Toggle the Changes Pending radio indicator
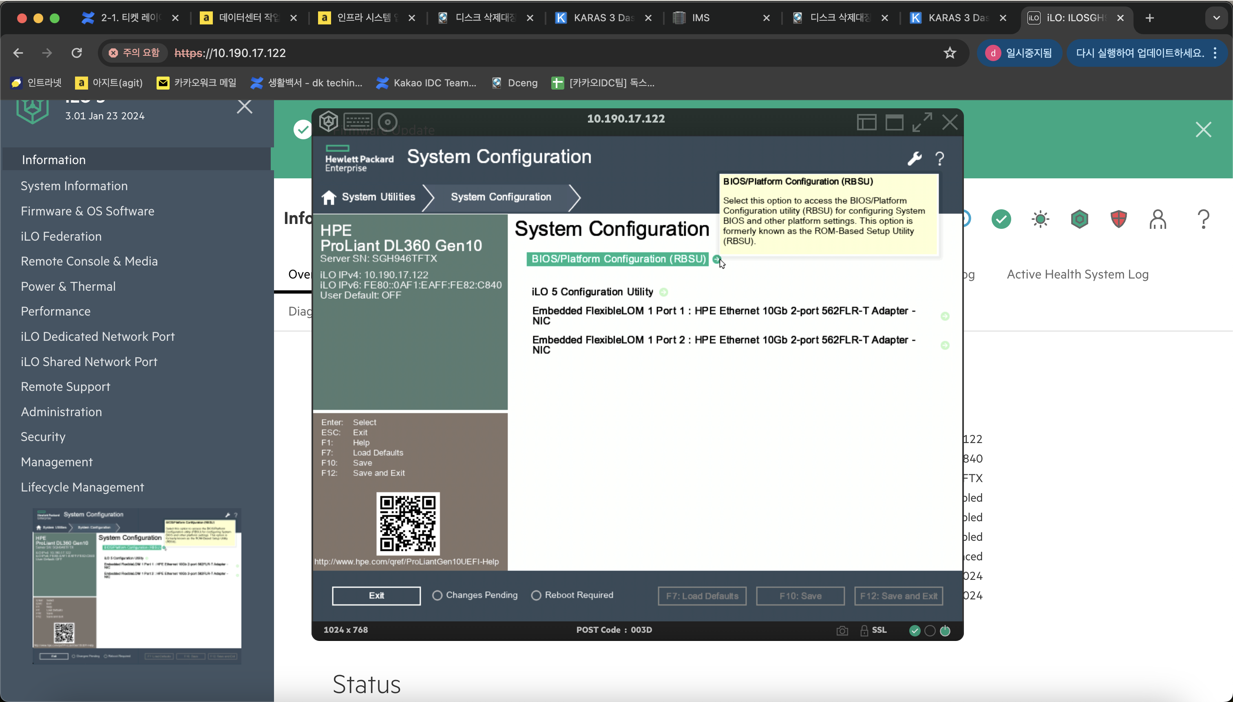 (x=437, y=595)
